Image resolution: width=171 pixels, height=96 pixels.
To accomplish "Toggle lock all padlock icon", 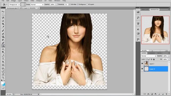I will (x=154, y=59).
